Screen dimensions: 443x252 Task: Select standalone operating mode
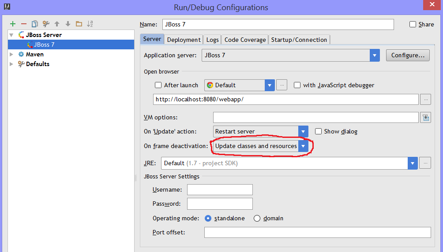pos(208,219)
